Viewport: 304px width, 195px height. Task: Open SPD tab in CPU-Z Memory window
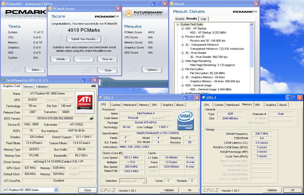257,105
